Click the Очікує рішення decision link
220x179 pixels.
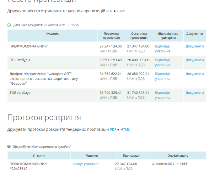[x=85, y=164]
